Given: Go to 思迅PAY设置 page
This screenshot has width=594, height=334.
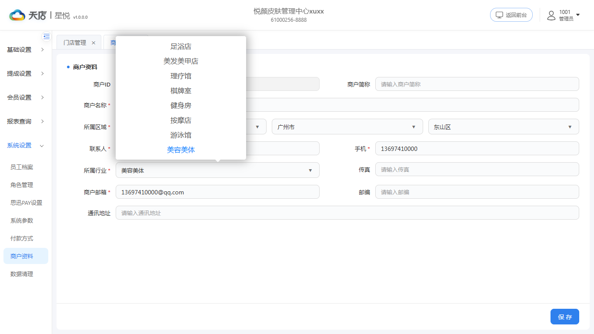Looking at the screenshot, I should [x=26, y=203].
